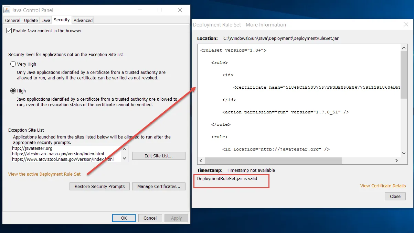The width and height of the screenshot is (414, 233).
Task: Click the Exception Site List scrollbar up arrow
Action: pos(125,148)
